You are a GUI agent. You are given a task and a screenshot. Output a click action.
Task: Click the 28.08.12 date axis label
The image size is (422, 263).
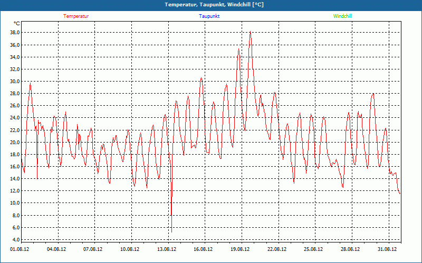350,249
